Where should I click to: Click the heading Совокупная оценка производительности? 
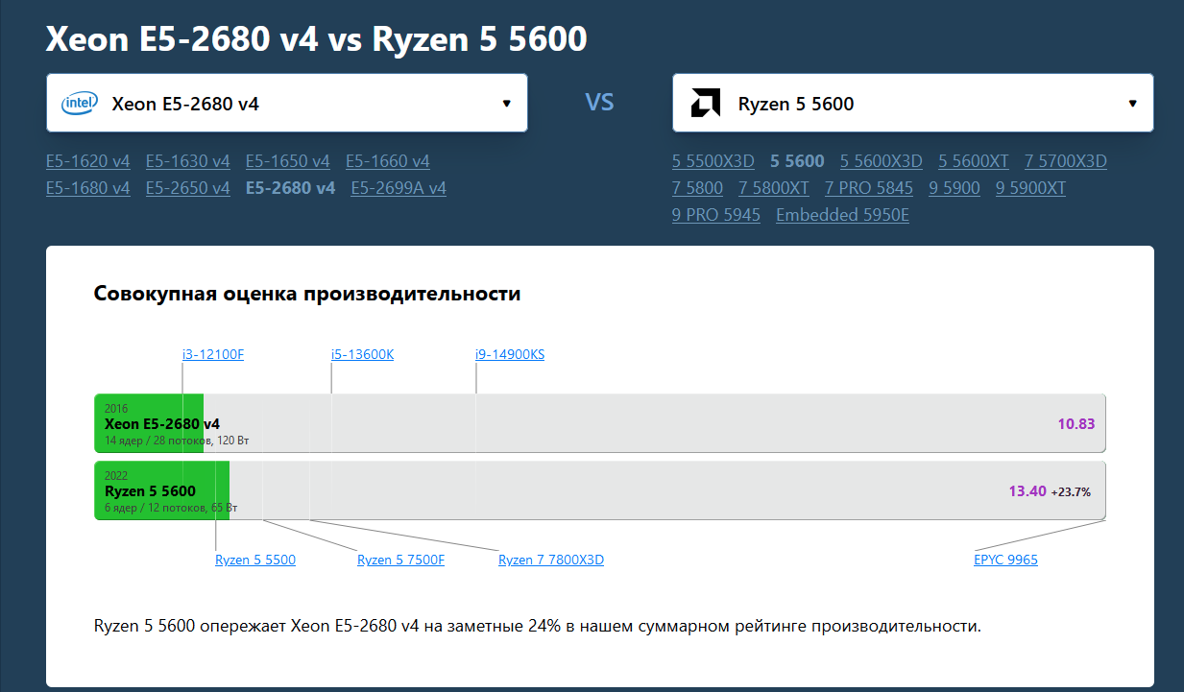307,294
